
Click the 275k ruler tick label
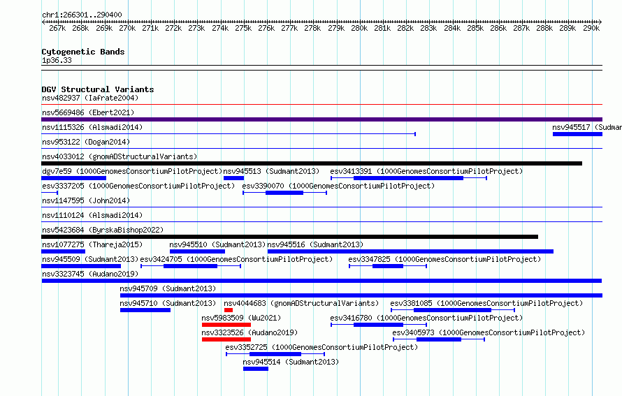(x=243, y=28)
